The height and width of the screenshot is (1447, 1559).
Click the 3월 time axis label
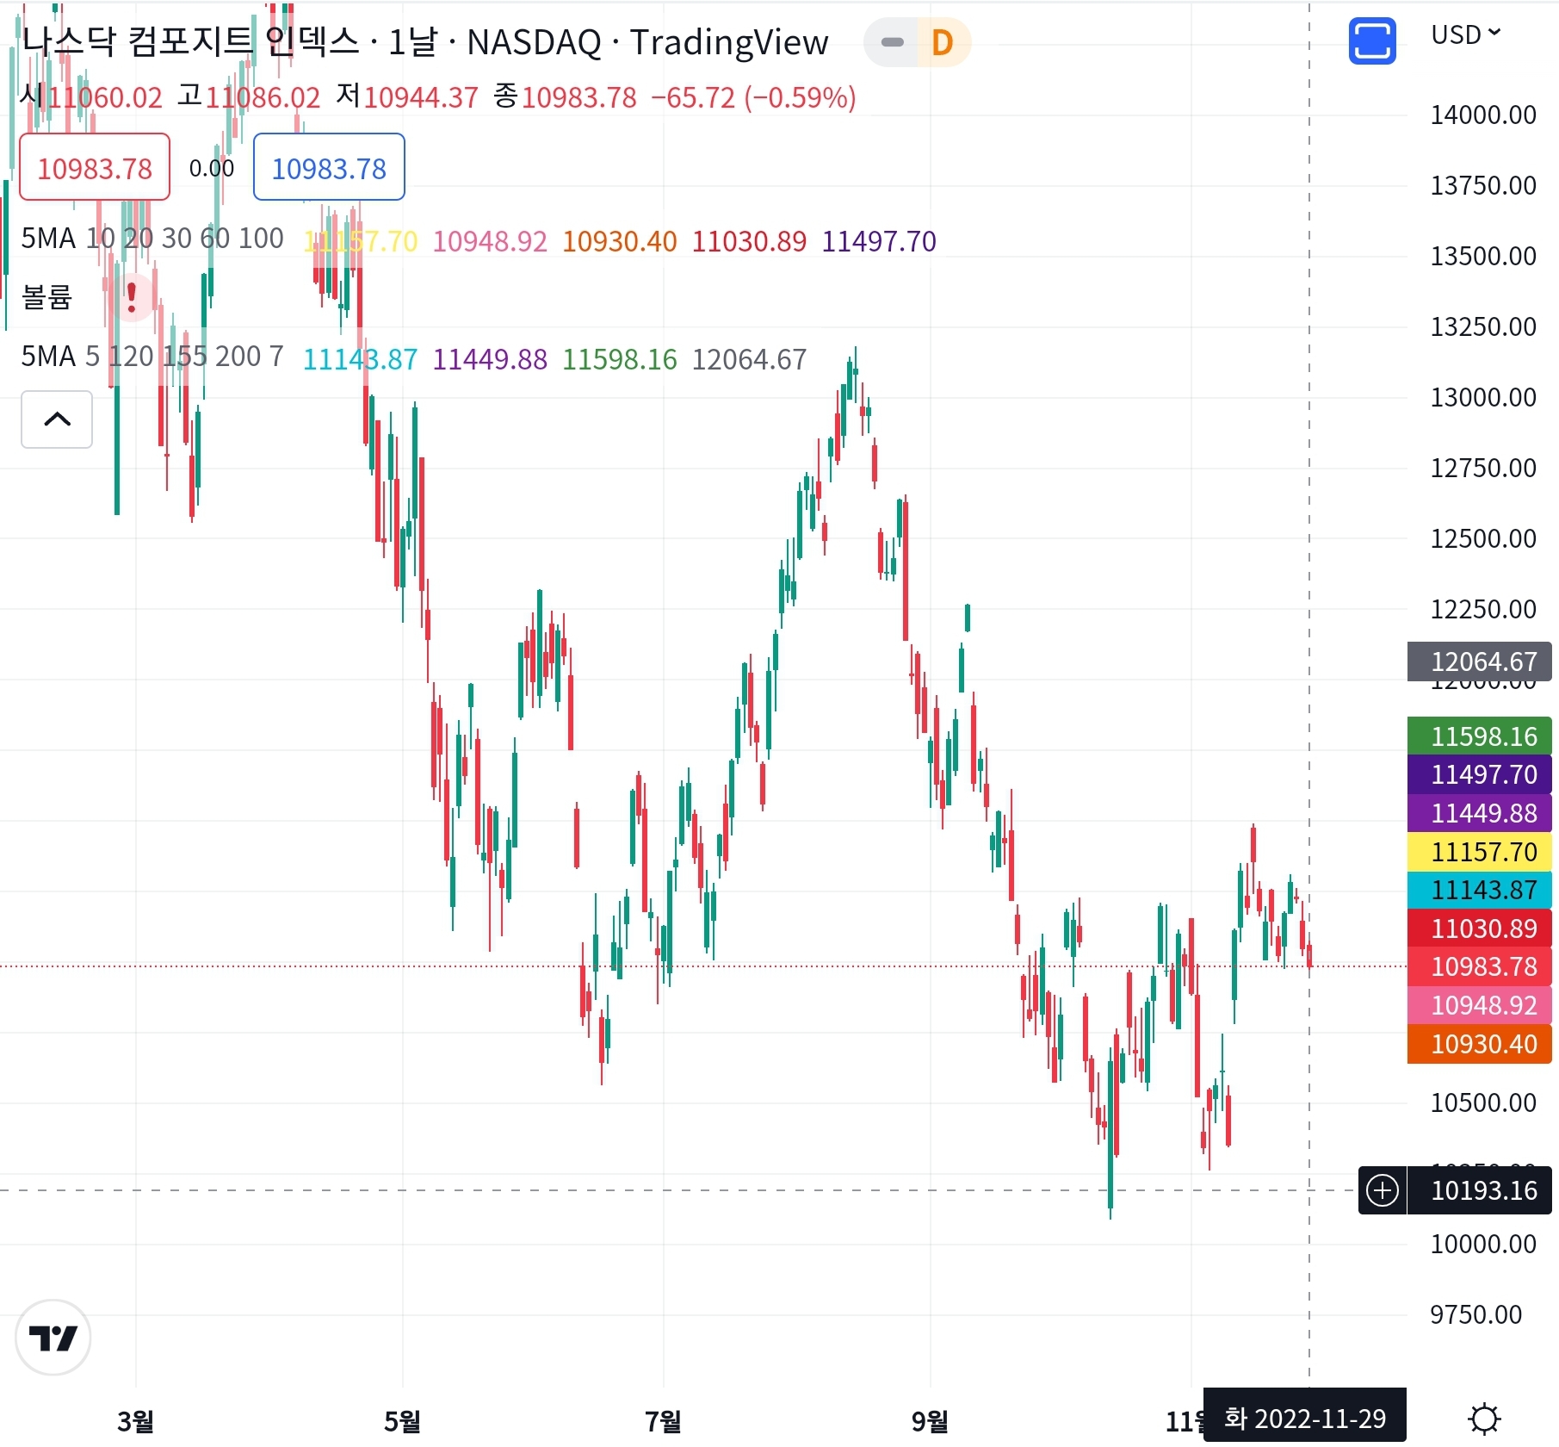pos(135,1421)
